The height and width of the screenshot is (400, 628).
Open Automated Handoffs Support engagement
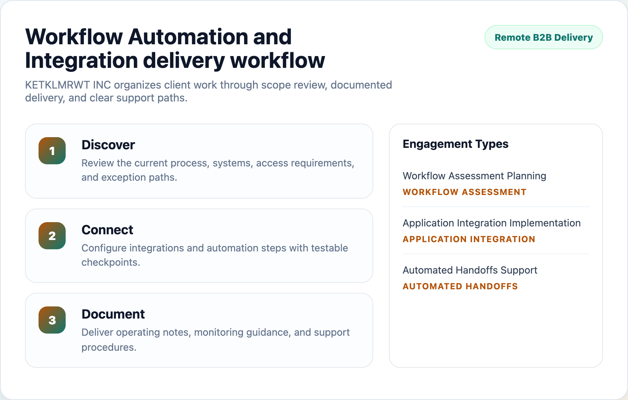point(470,270)
